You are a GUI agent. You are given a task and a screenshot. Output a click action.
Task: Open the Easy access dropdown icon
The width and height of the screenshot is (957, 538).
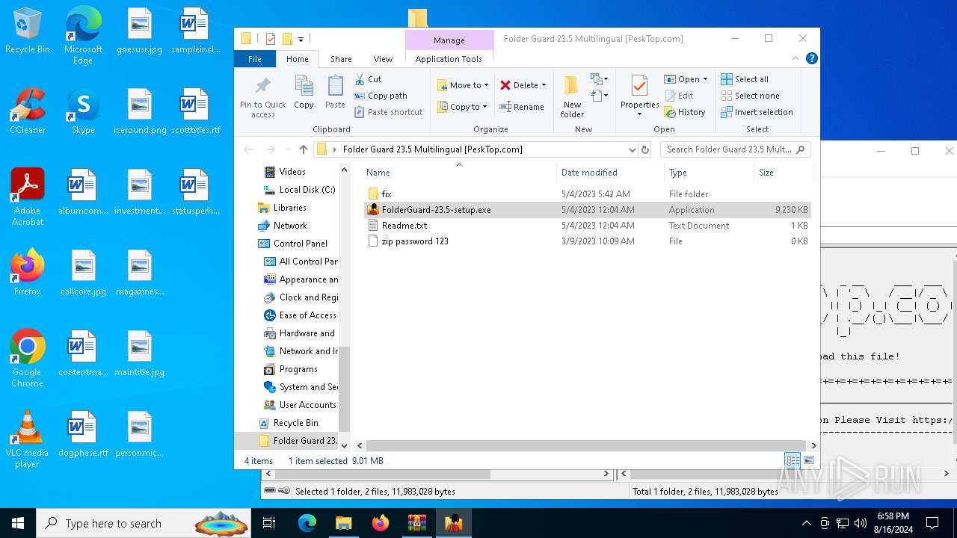click(598, 96)
